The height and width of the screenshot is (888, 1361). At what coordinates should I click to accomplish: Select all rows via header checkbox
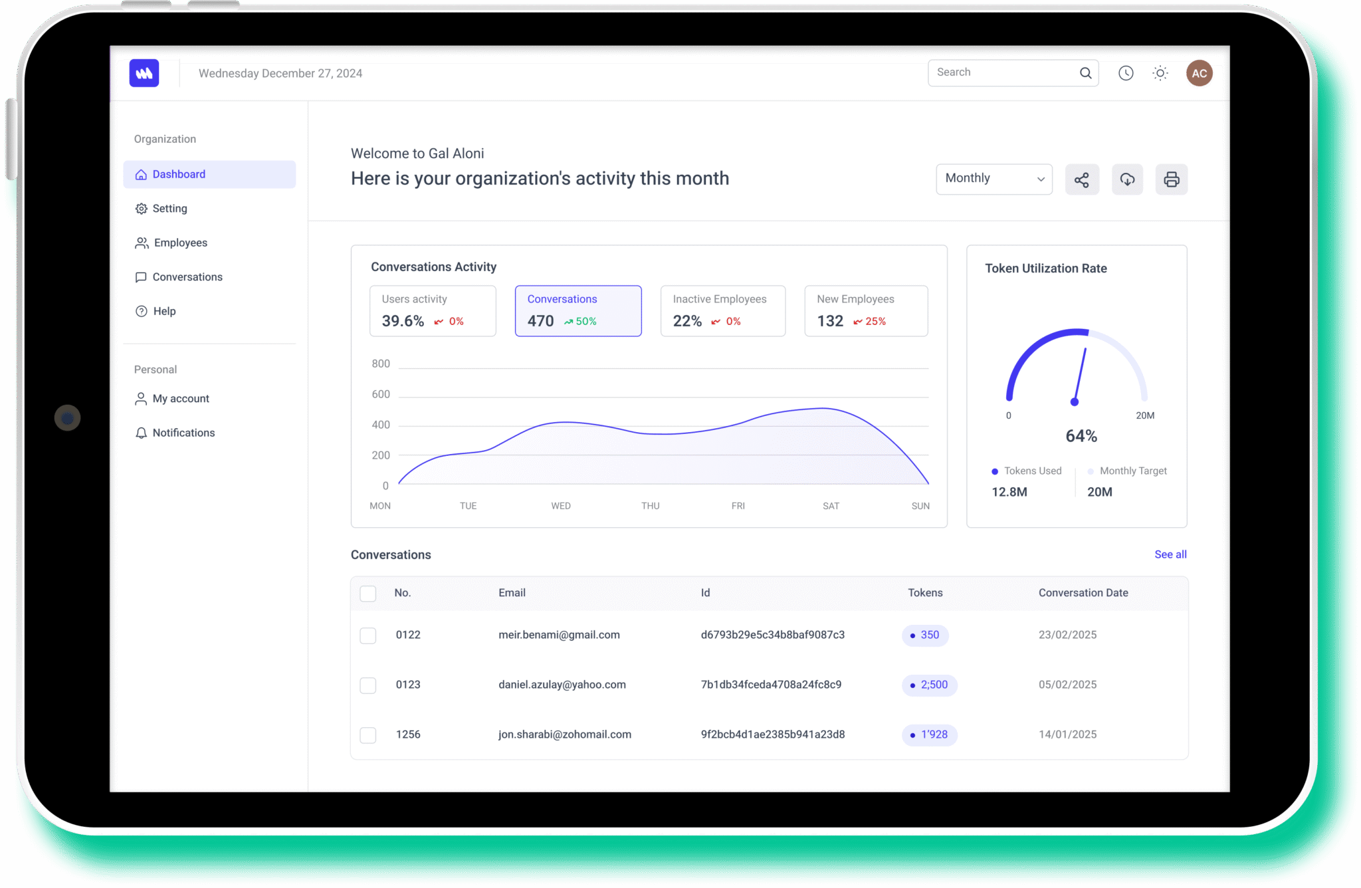tap(367, 593)
